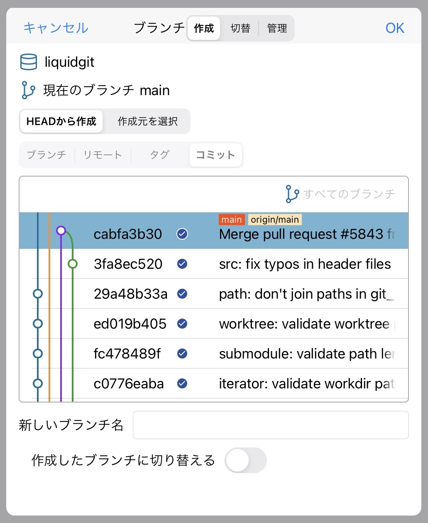
Task: Switch to the 管理 tab
Action: tap(277, 28)
